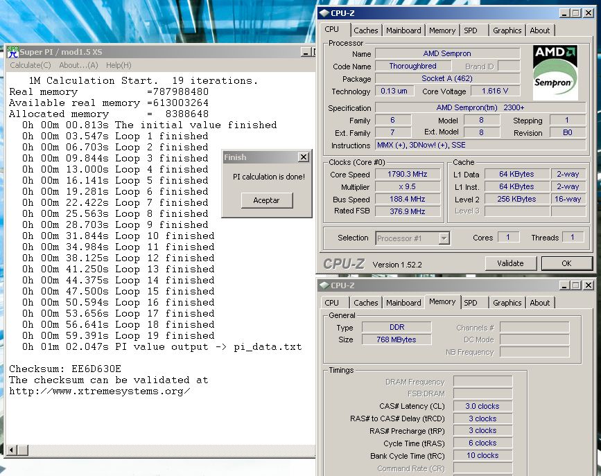Image resolution: width=601 pixels, height=476 pixels.
Task: Click the Loop 19 finished line in Super PI
Action: pos(118,336)
